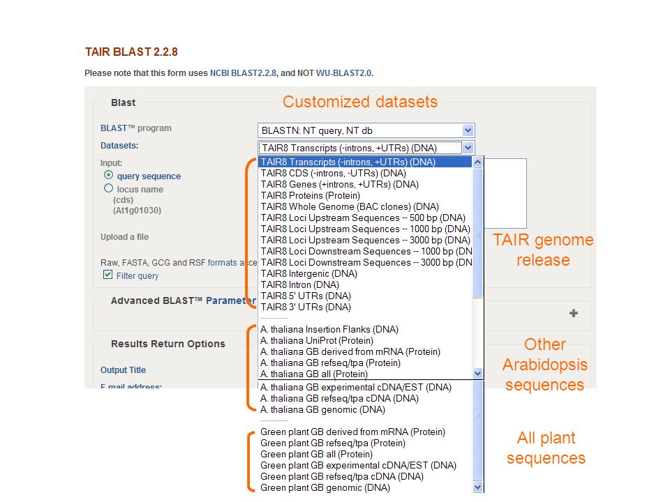This screenshot has height=502, width=670.
Task: Select Green plant GB experimental cDNA/EST
Action: (365, 465)
